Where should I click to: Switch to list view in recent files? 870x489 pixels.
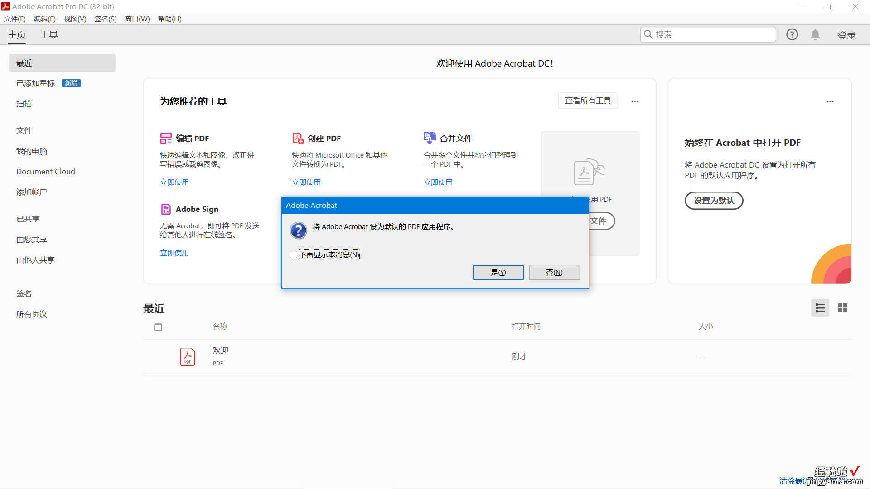click(820, 308)
